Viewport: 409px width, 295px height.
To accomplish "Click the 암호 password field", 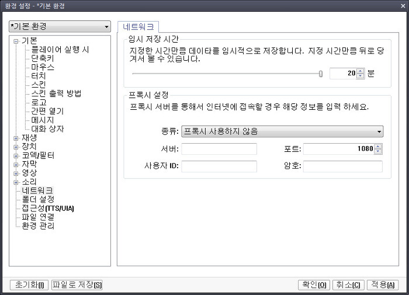I will [343, 166].
